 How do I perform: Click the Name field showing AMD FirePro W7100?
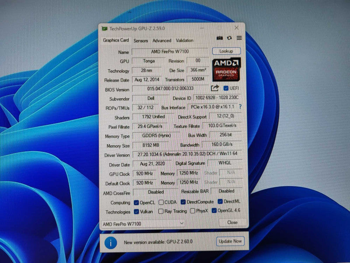pyautogui.click(x=170, y=52)
